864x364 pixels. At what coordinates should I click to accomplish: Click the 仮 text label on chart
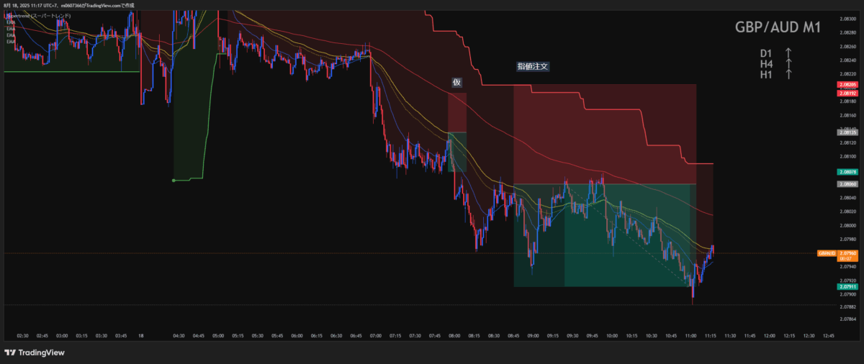coord(456,82)
